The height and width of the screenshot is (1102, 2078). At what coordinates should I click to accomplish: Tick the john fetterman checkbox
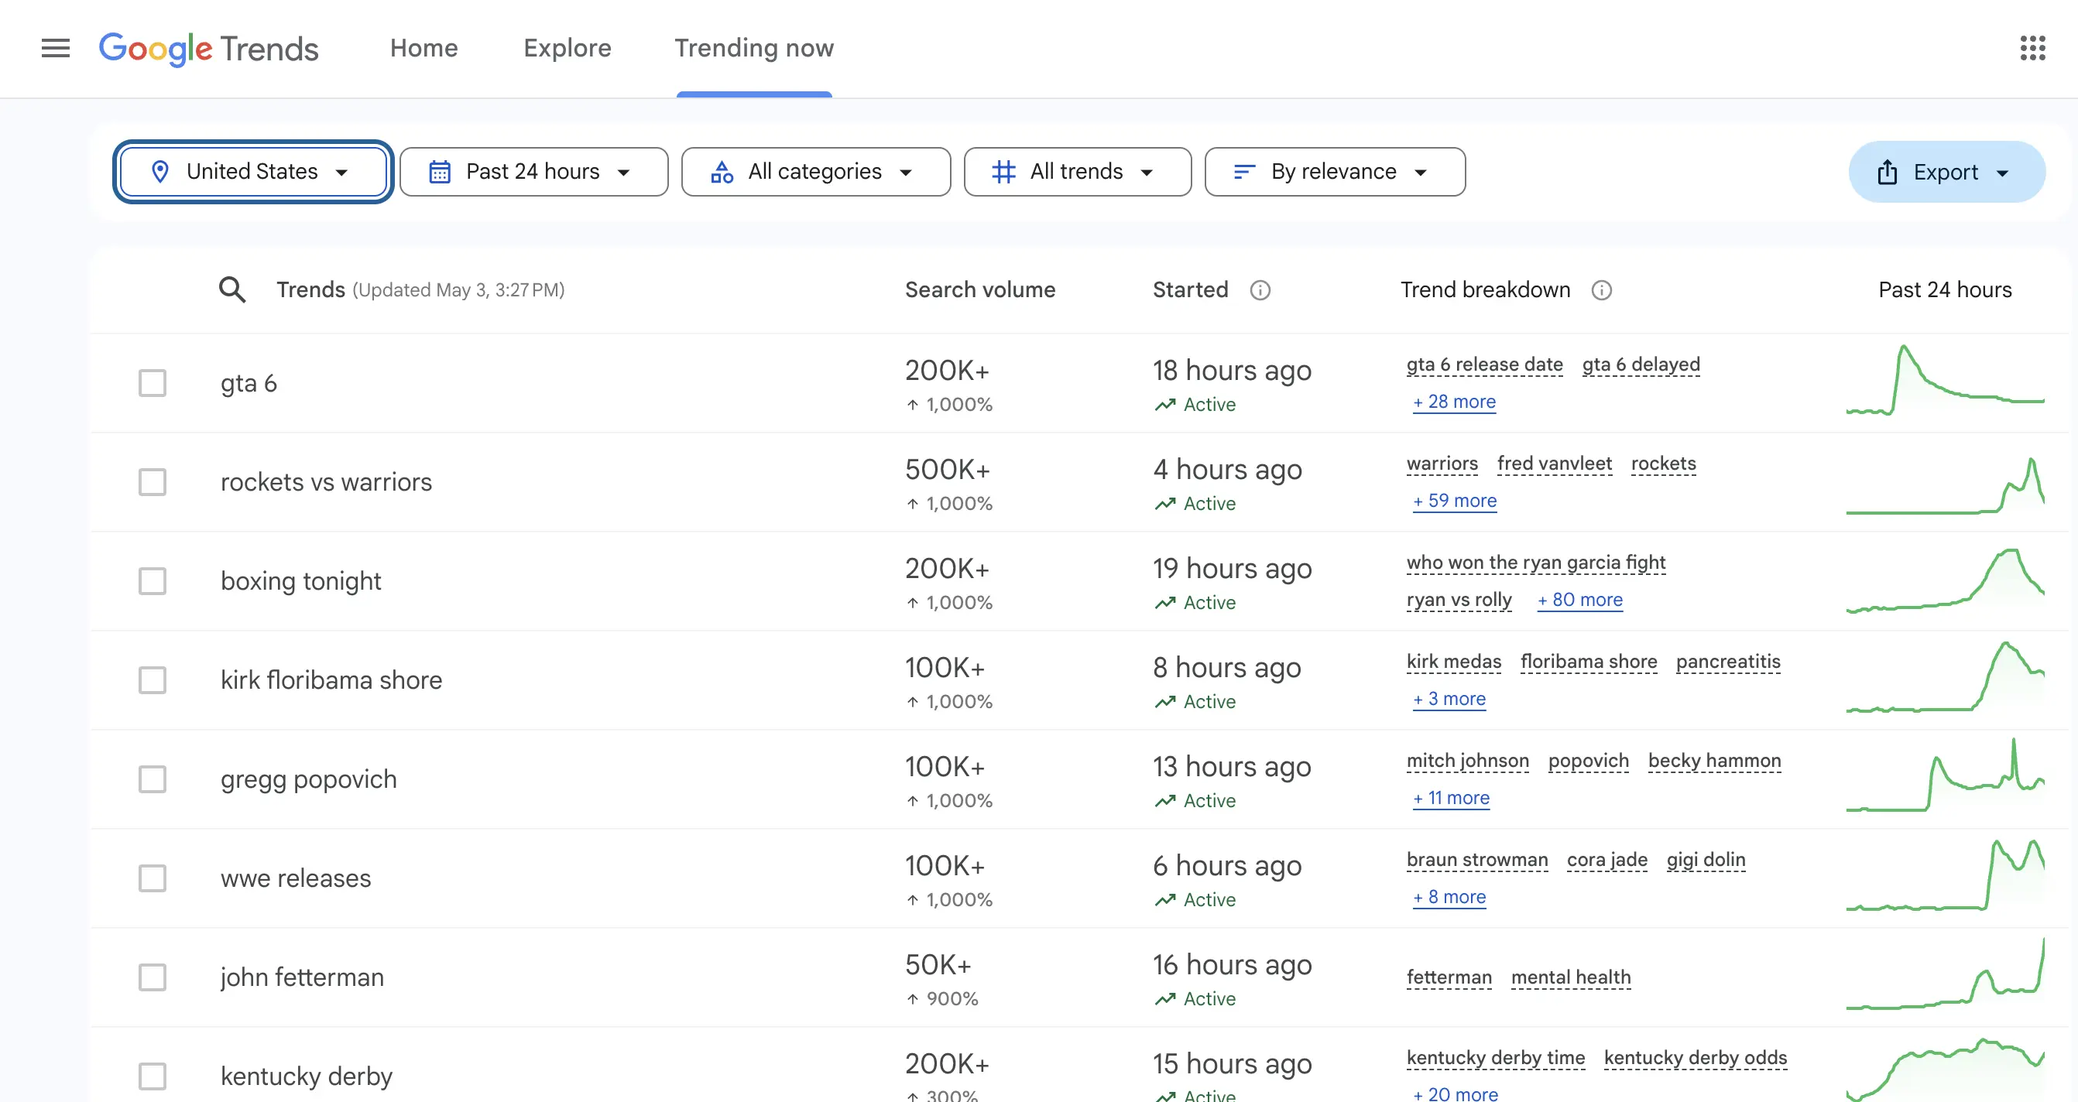pos(153,977)
